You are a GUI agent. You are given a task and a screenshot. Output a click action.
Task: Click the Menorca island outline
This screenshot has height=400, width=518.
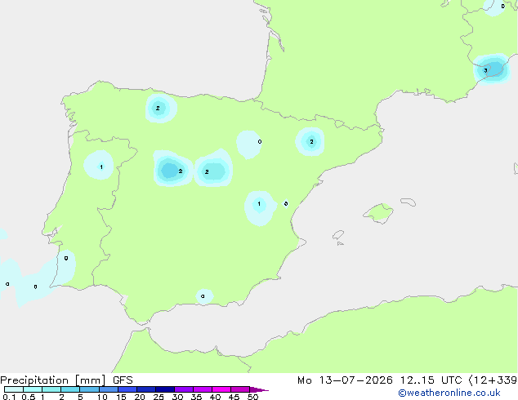tap(409, 202)
